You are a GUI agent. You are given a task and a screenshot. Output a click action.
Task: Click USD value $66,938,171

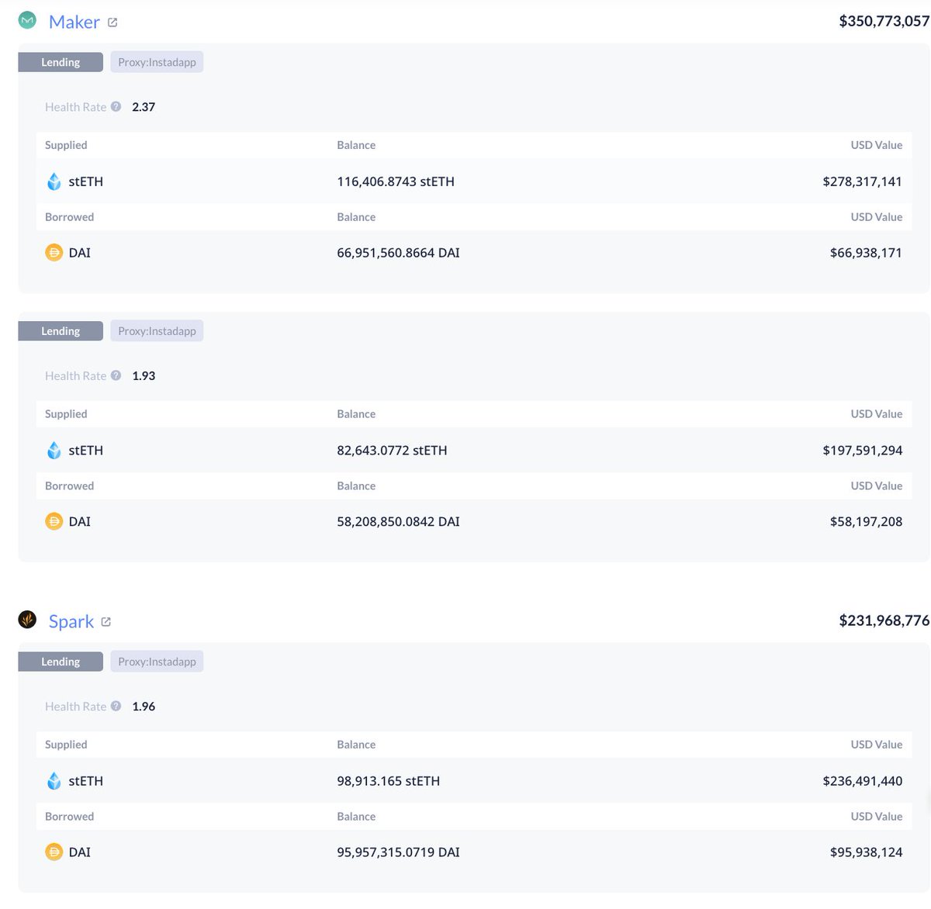coord(866,253)
